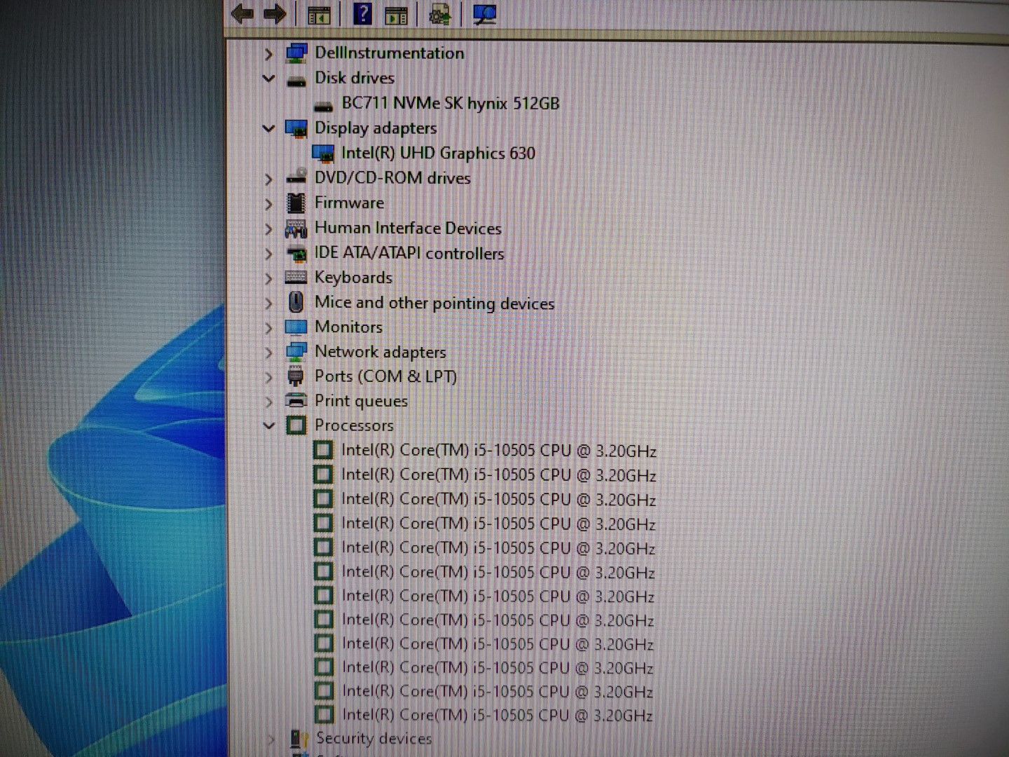Select the DellInstrumentation label

pyautogui.click(x=389, y=53)
